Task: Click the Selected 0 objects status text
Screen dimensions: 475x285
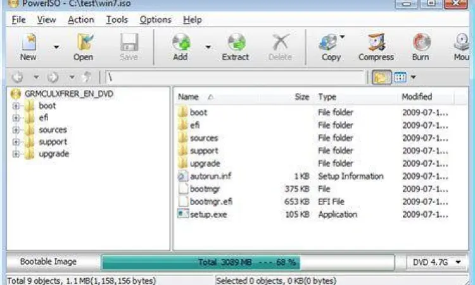Action: point(276,281)
